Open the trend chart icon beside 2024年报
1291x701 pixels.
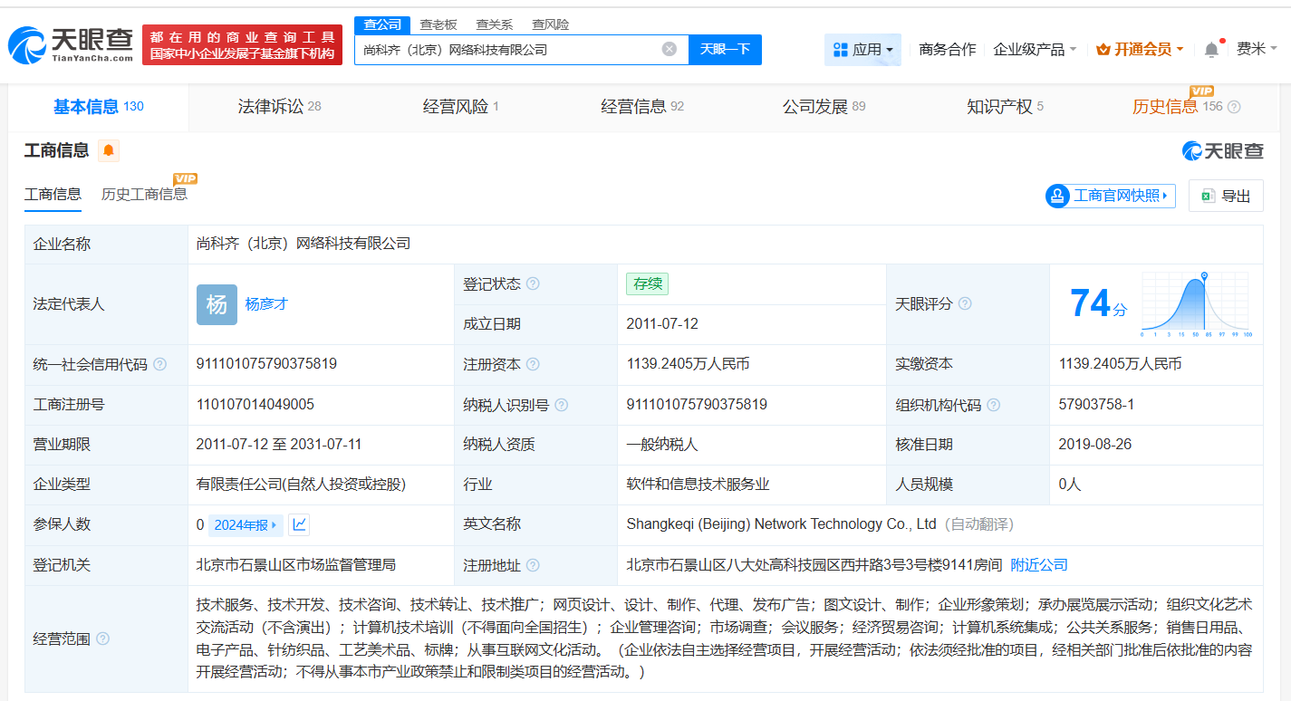tap(299, 523)
